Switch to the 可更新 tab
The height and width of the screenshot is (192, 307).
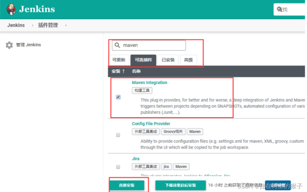coord(119,60)
